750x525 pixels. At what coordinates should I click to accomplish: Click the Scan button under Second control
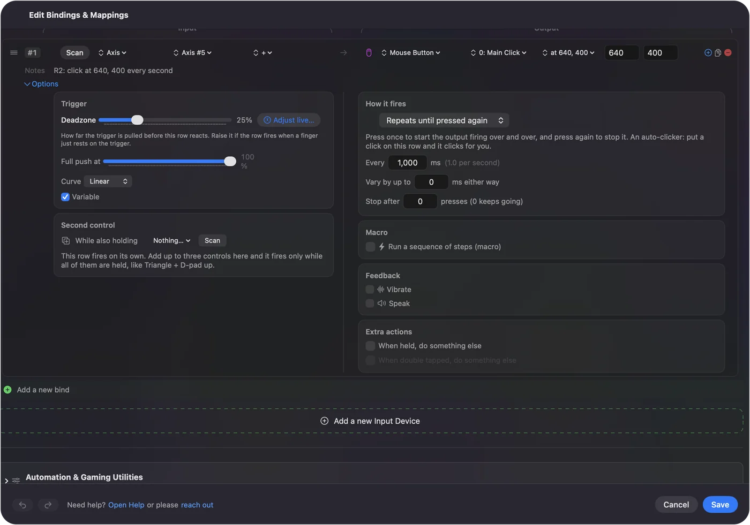point(212,241)
